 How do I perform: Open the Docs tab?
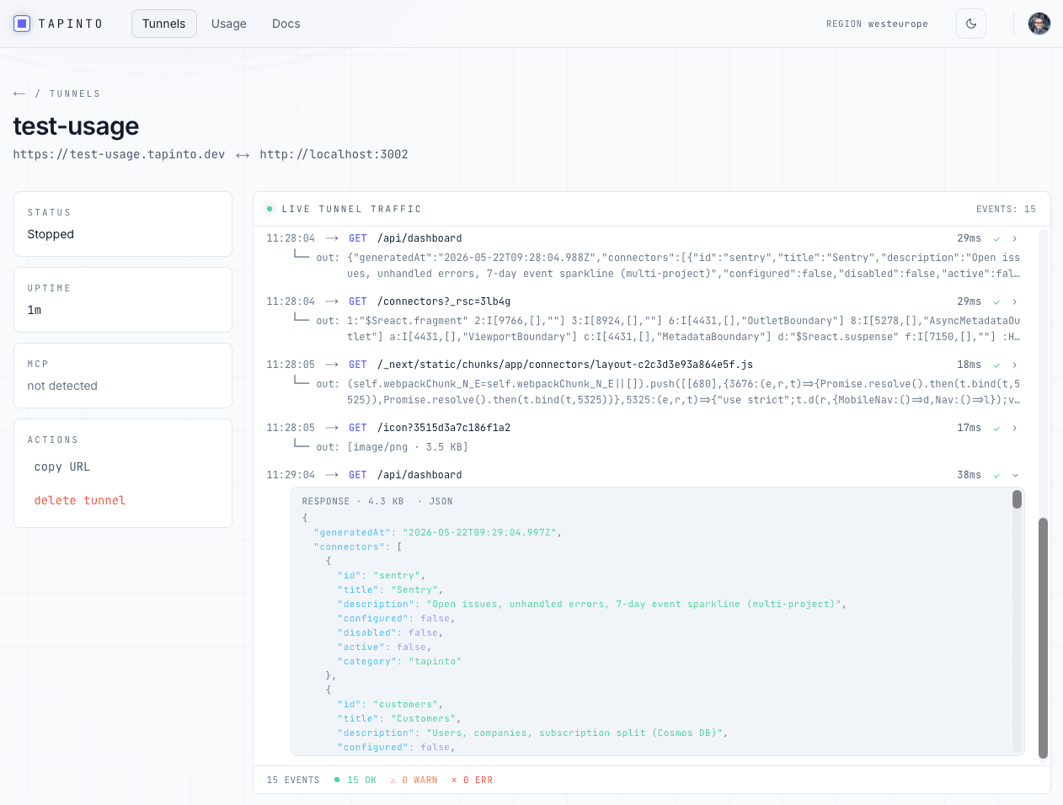[286, 24]
